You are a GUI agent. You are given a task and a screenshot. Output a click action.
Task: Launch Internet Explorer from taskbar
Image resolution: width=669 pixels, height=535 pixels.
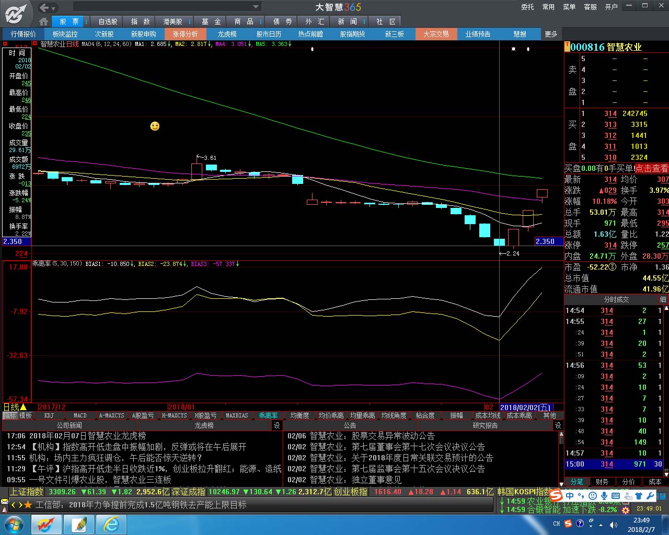tap(111, 524)
